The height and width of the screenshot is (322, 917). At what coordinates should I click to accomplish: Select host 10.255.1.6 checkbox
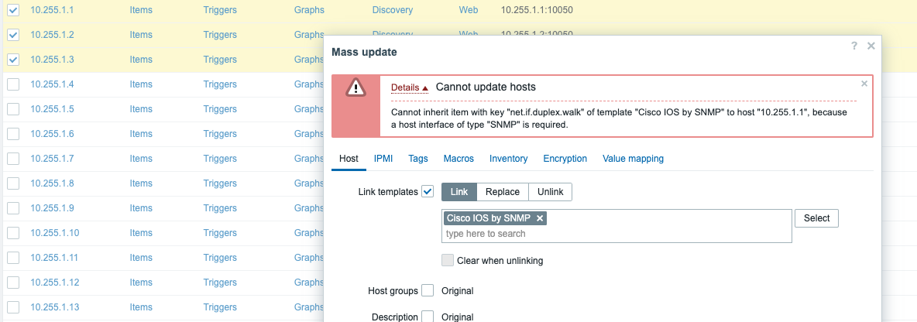click(13, 134)
